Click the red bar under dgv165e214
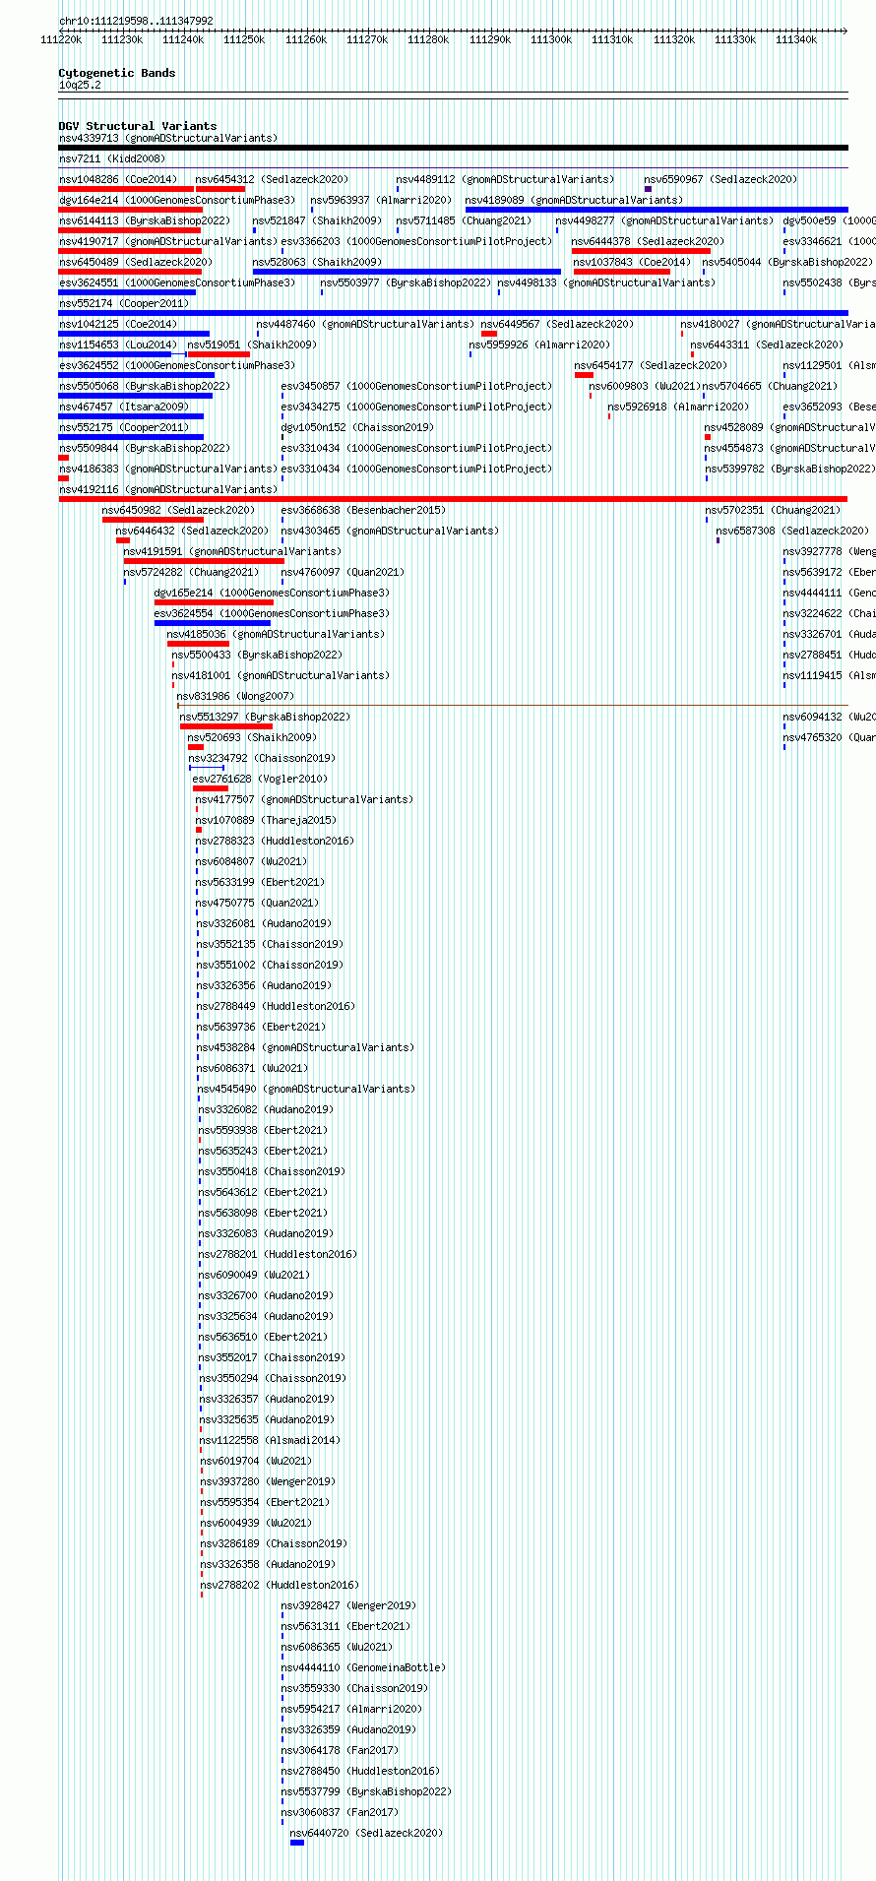The width and height of the screenshot is (876, 1881). pyautogui.click(x=214, y=602)
